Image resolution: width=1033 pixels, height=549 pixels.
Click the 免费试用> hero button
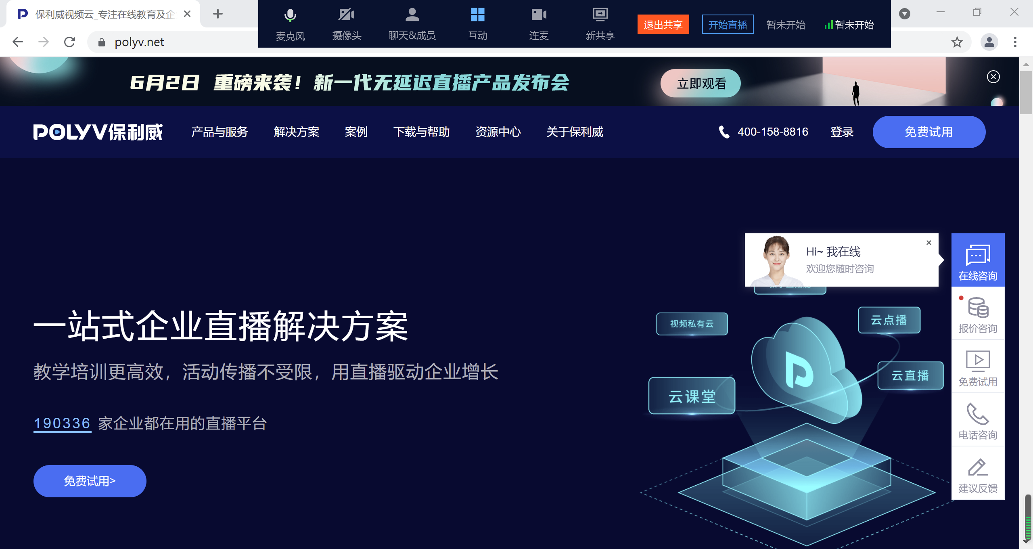(90, 481)
